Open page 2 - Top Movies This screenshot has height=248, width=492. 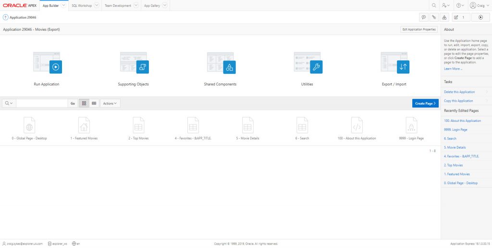[138, 125]
